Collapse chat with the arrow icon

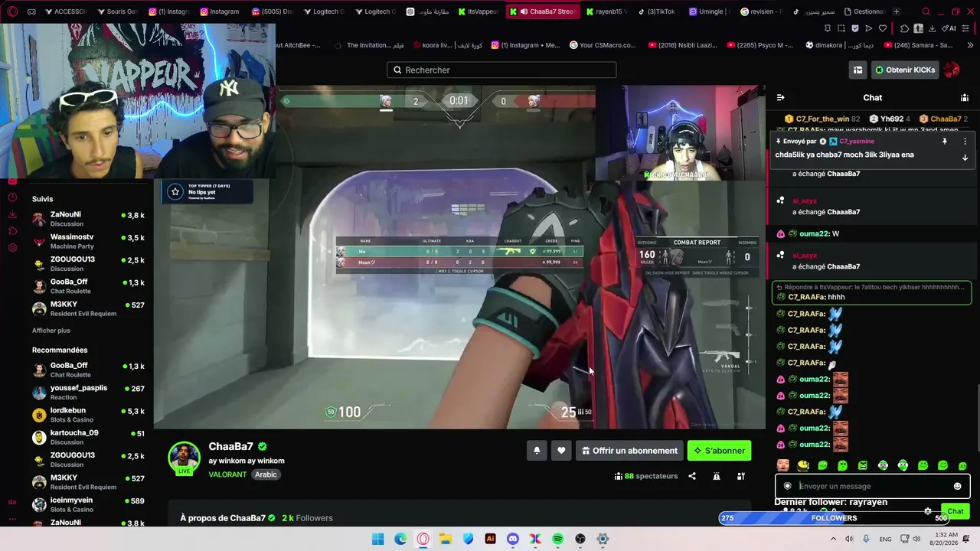tap(780, 98)
